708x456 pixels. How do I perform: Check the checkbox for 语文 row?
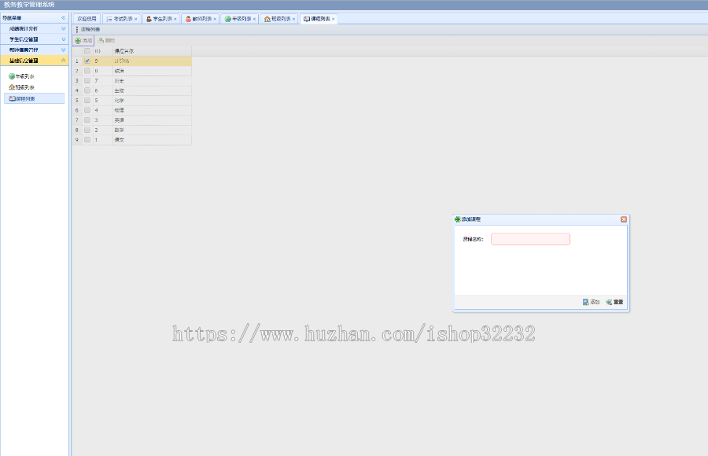[87, 140]
